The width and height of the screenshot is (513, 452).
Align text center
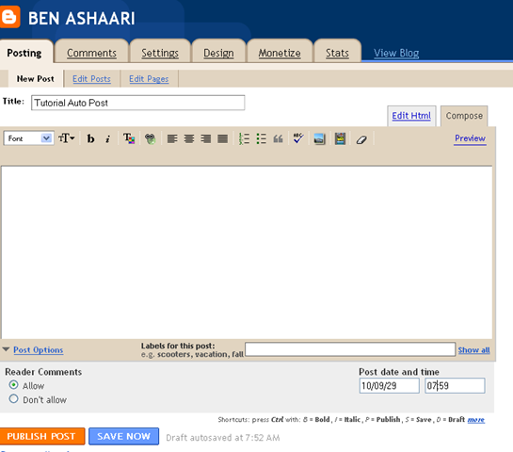[x=189, y=138]
